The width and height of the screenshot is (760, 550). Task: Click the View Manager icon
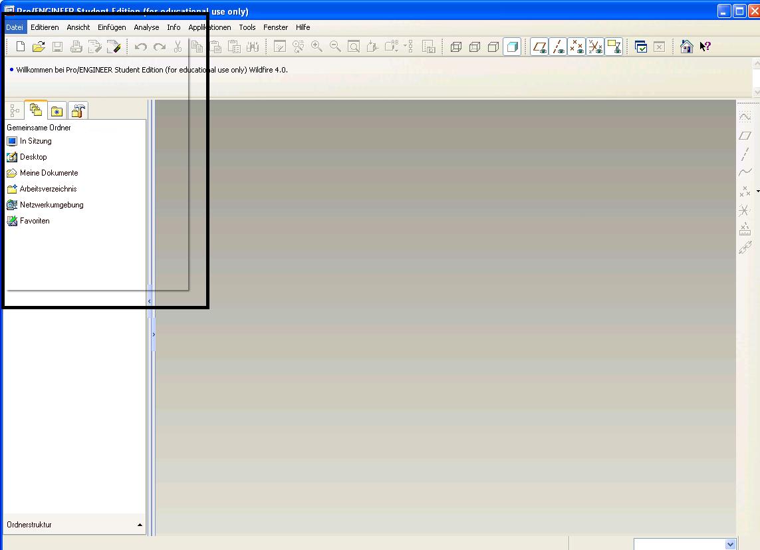[x=428, y=47]
